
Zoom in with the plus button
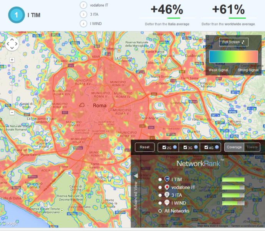pyautogui.click(x=12, y=60)
